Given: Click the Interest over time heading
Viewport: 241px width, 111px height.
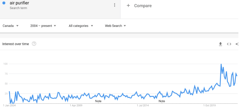Looking at the screenshot, I should (x=16, y=44).
